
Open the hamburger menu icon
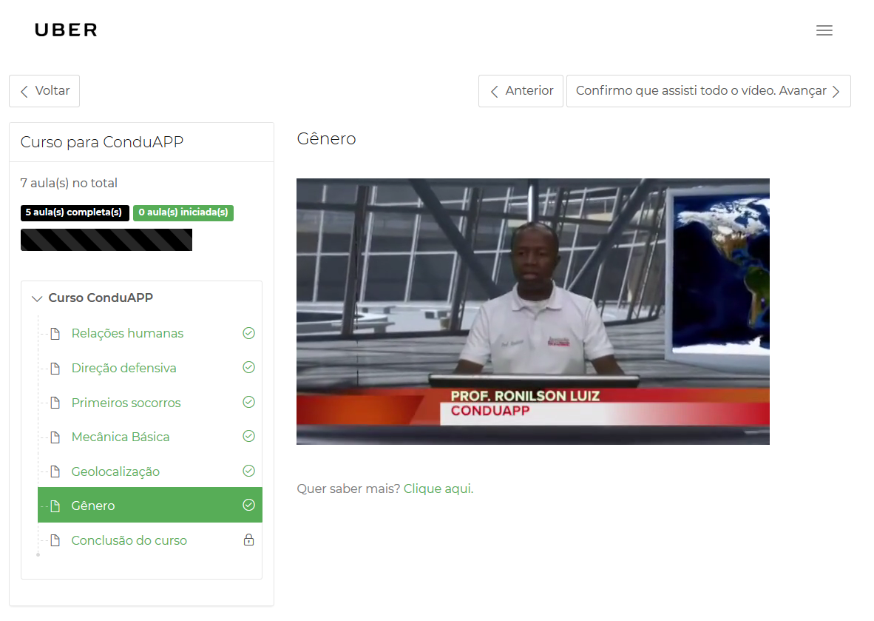[x=824, y=30]
